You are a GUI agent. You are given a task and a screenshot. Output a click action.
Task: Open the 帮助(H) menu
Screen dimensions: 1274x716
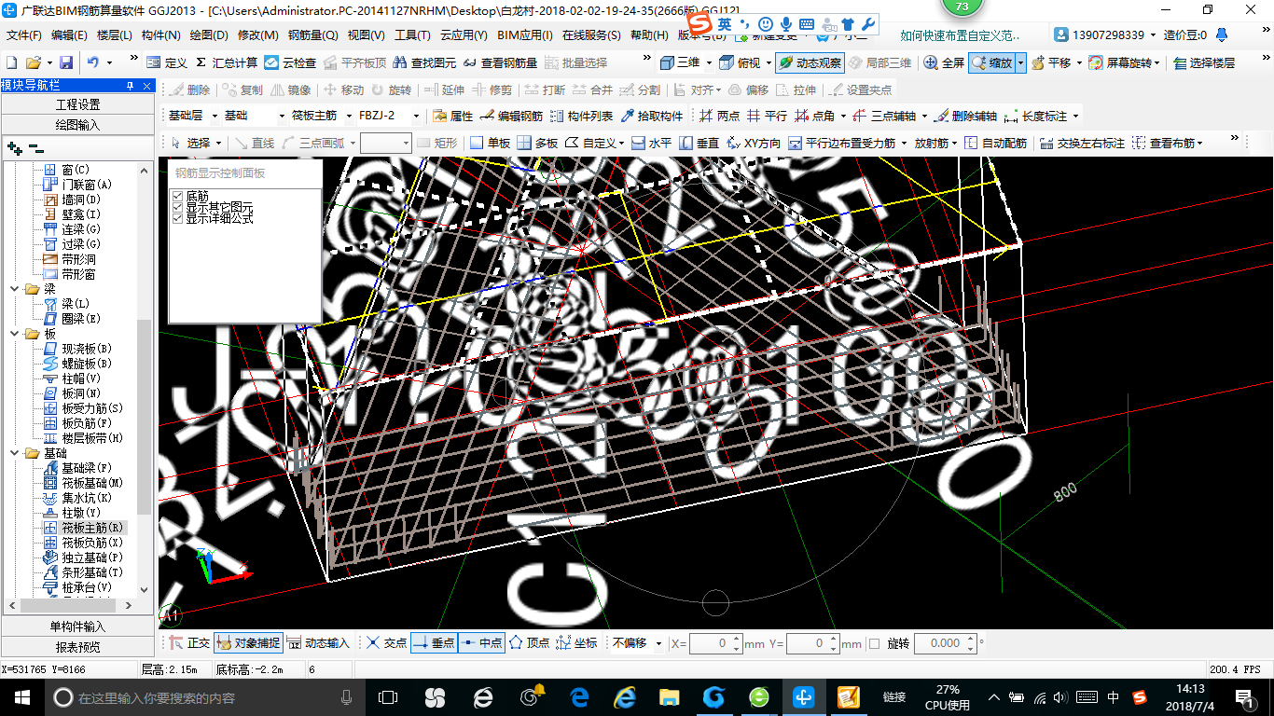click(x=649, y=35)
